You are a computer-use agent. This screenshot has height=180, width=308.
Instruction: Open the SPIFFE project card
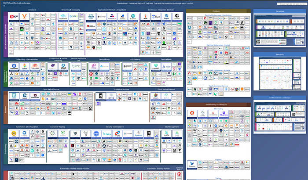pos(167,134)
